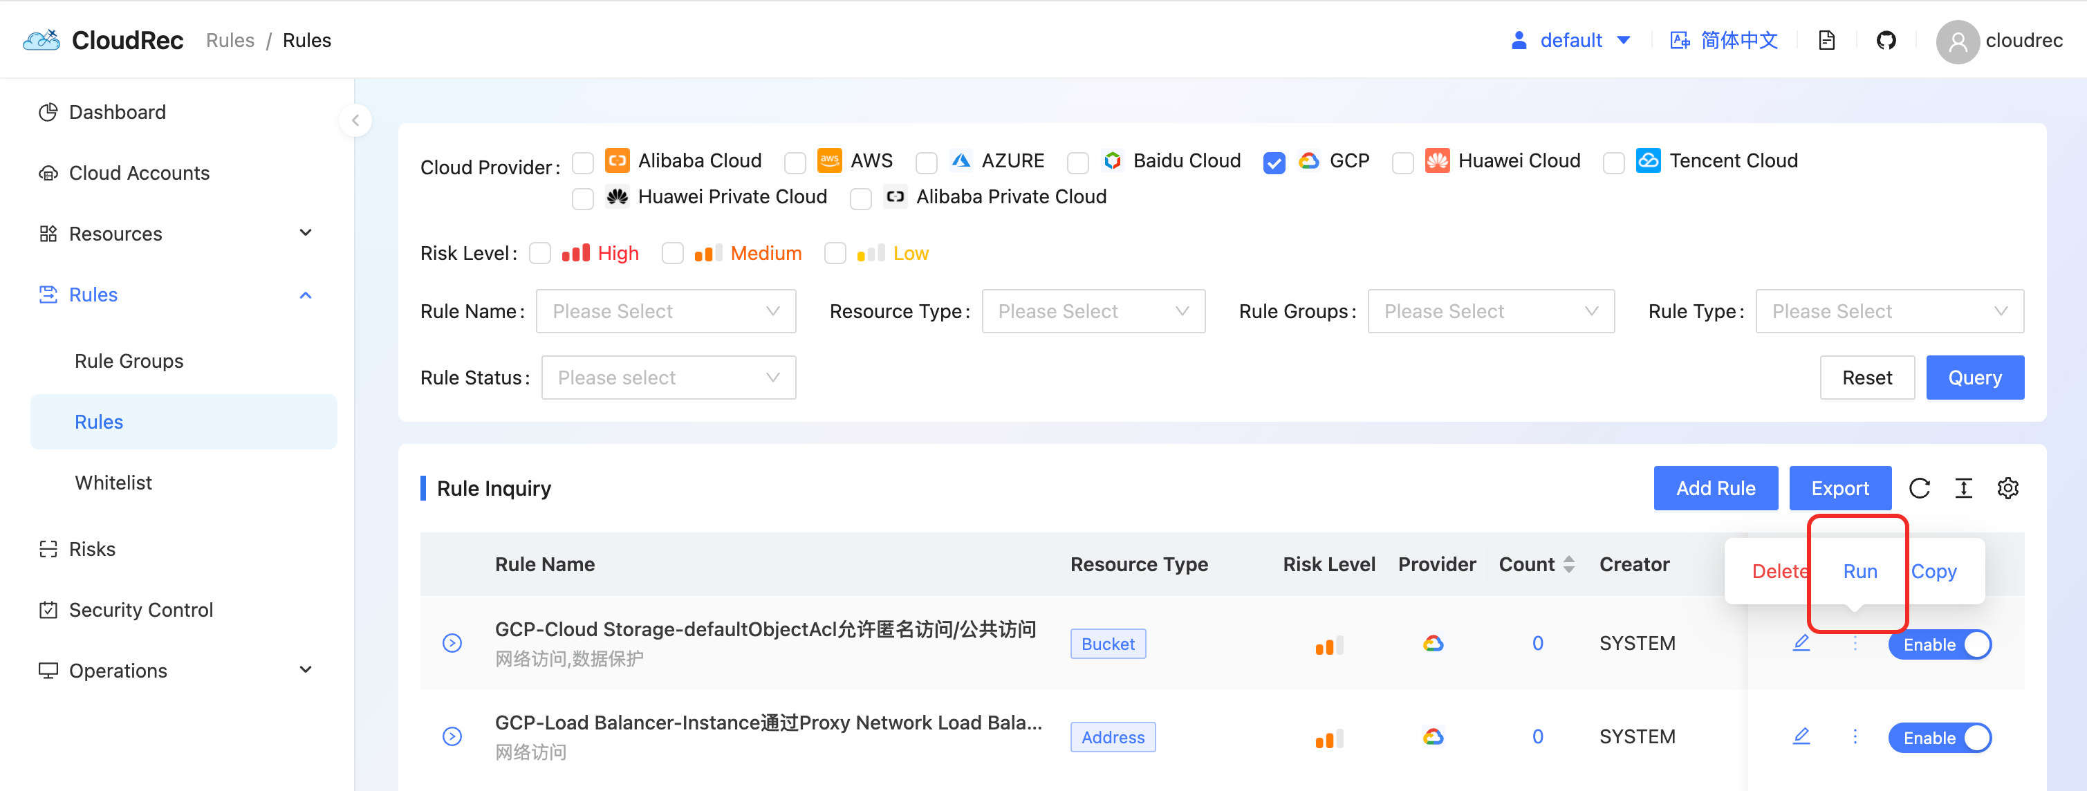Image resolution: width=2087 pixels, height=791 pixels.
Task: Open the default tenant dropdown
Action: pos(1571,41)
